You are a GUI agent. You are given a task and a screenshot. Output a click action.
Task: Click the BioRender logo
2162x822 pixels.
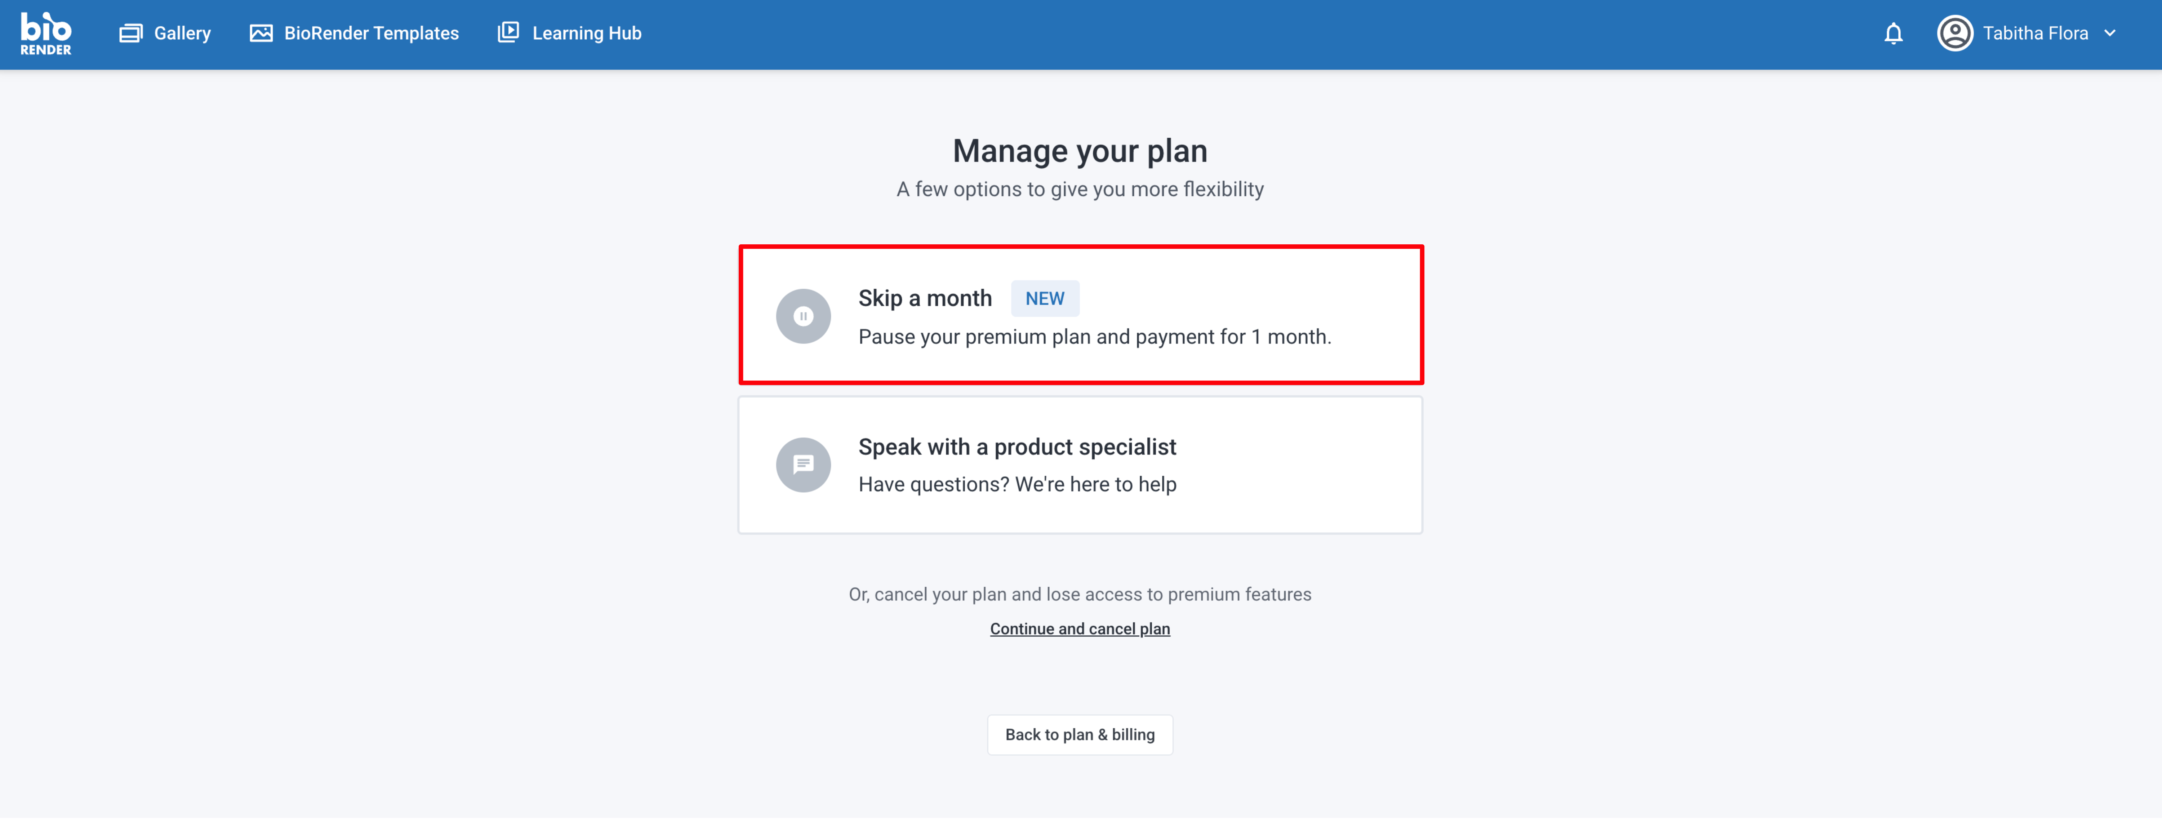coord(46,34)
